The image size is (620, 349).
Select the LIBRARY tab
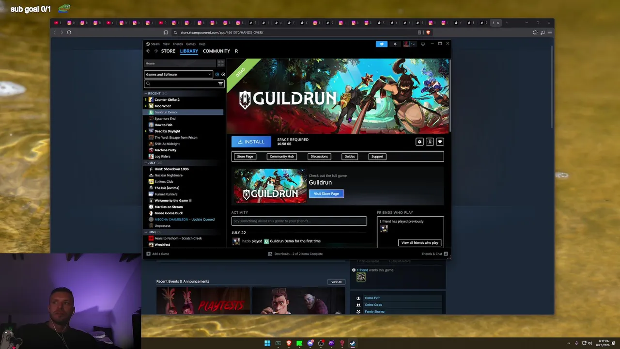pyautogui.click(x=189, y=51)
